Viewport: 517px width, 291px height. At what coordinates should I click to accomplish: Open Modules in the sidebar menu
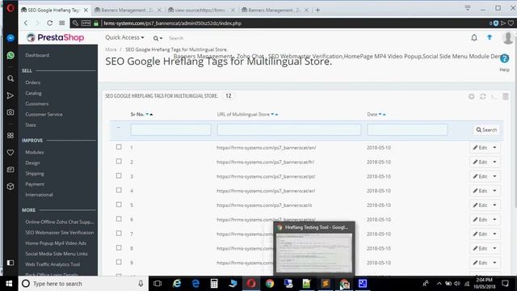click(x=35, y=153)
